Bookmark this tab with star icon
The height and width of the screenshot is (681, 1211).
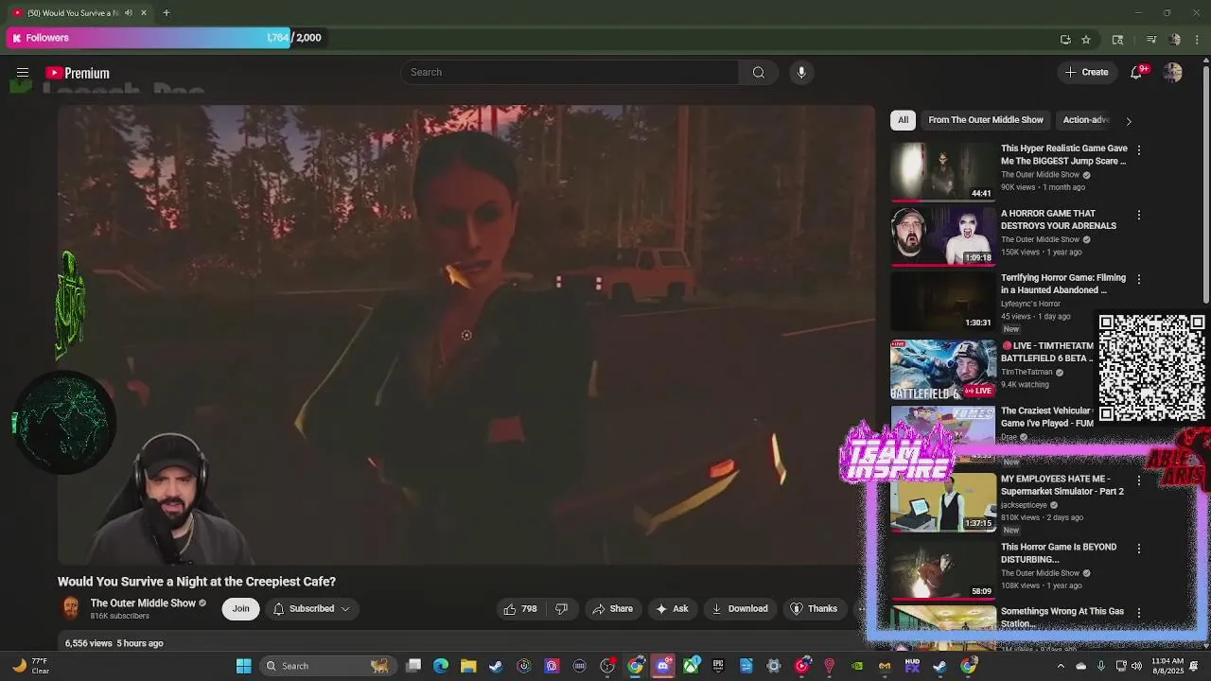click(1086, 39)
